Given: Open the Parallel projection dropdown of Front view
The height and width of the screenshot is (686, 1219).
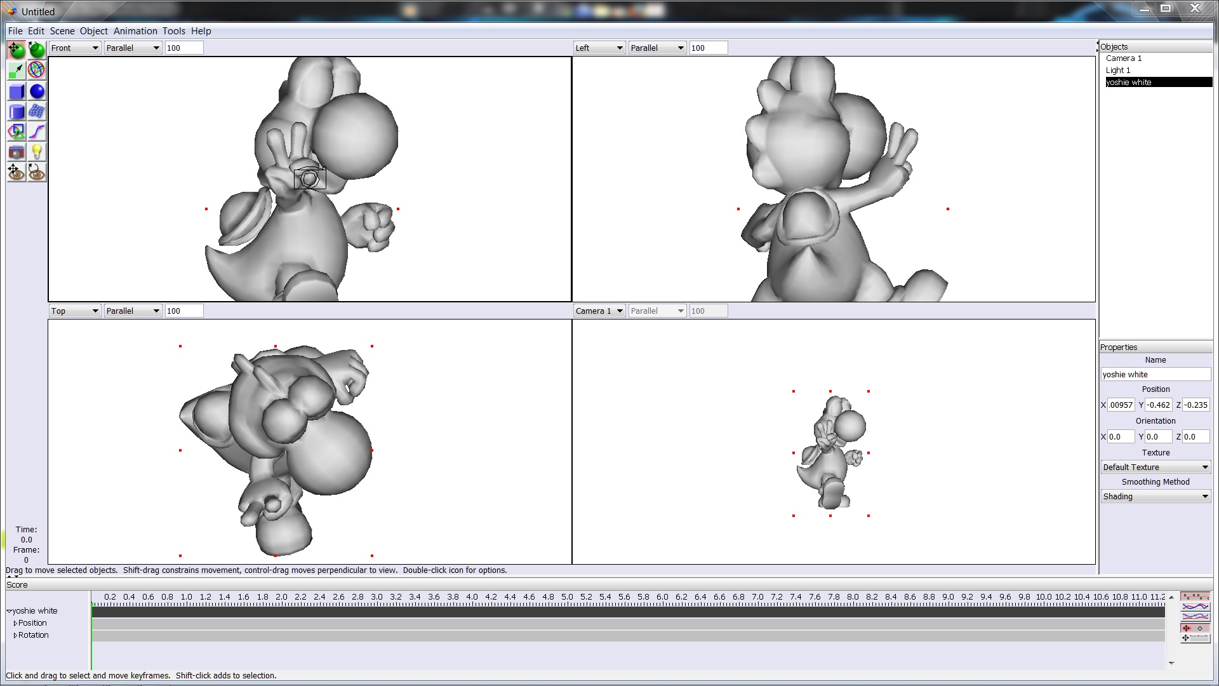Looking at the screenshot, I should click(x=133, y=48).
